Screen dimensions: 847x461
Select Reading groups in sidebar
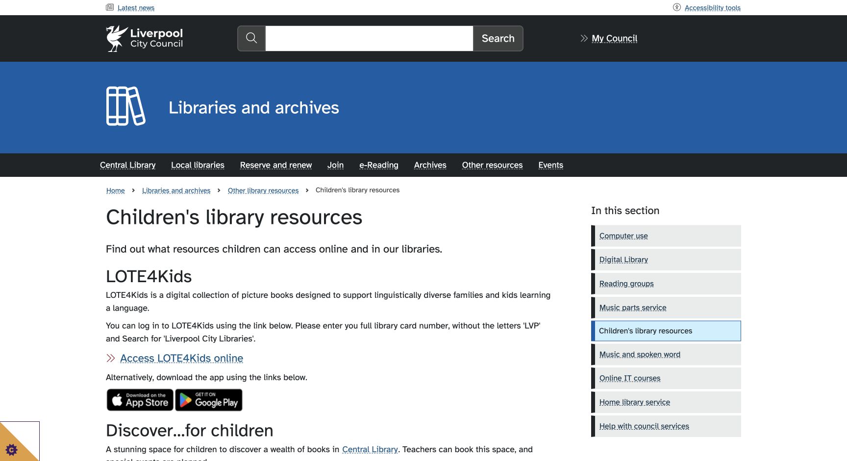coord(666,284)
